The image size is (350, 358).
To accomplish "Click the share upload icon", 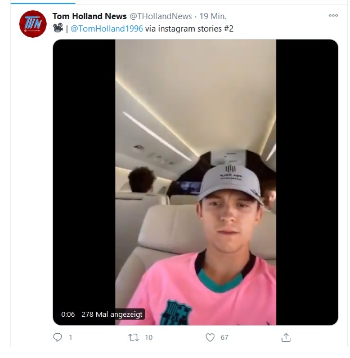I will [x=286, y=337].
